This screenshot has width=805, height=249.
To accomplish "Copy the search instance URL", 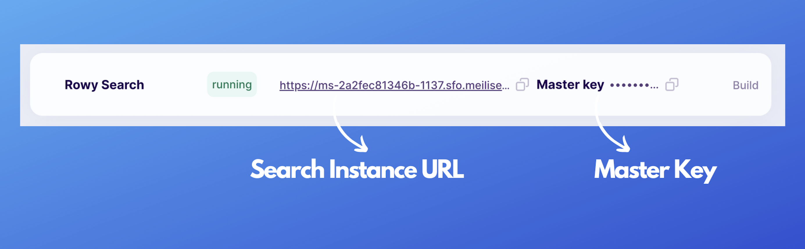I will pos(522,84).
